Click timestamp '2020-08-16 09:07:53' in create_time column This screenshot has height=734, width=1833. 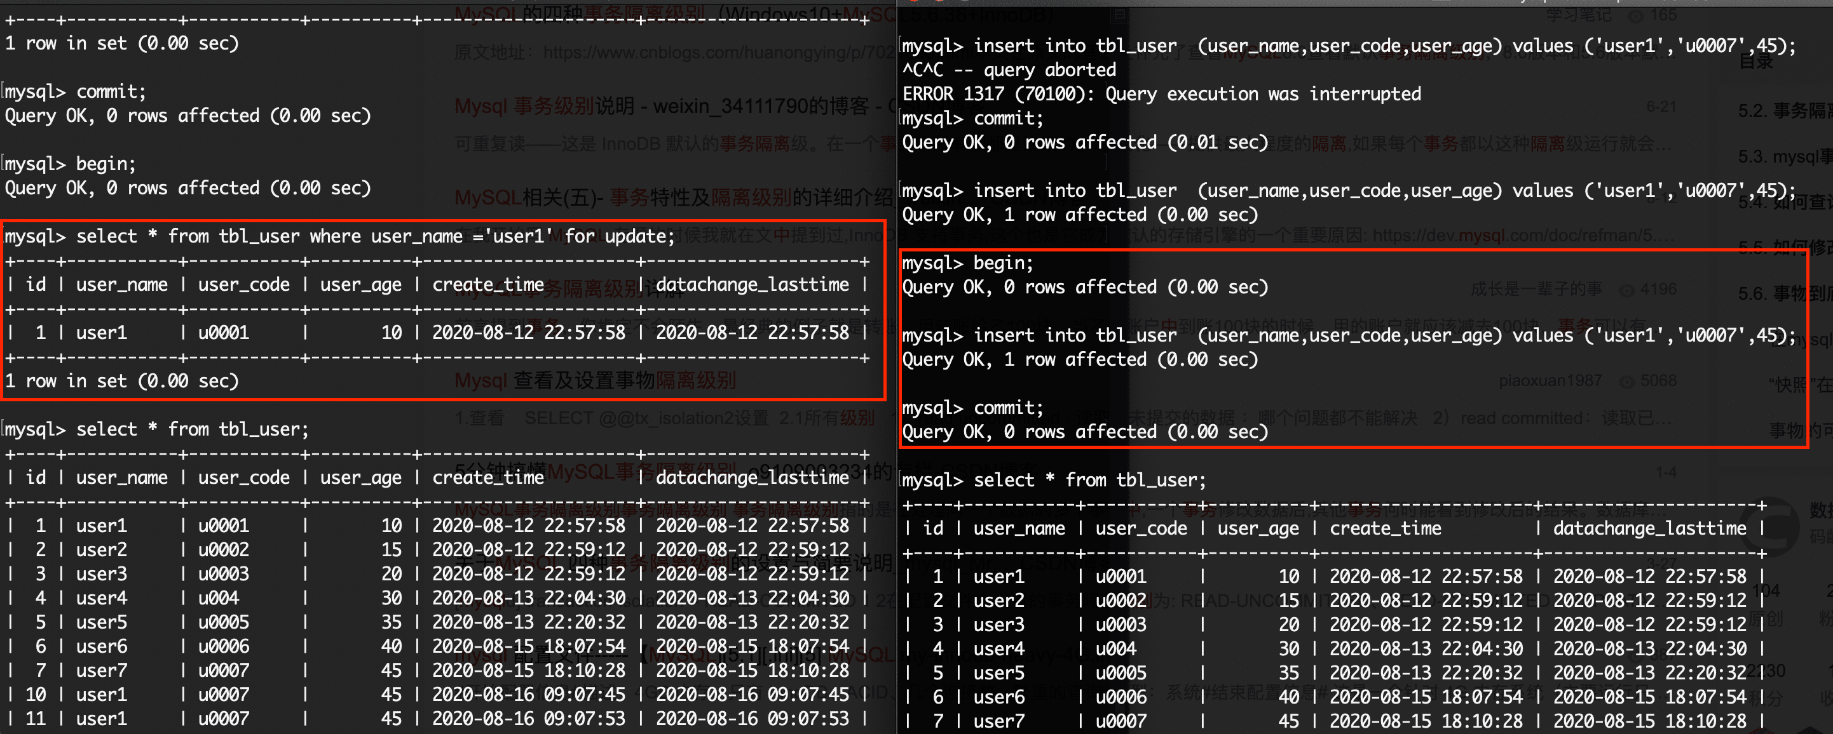(529, 718)
